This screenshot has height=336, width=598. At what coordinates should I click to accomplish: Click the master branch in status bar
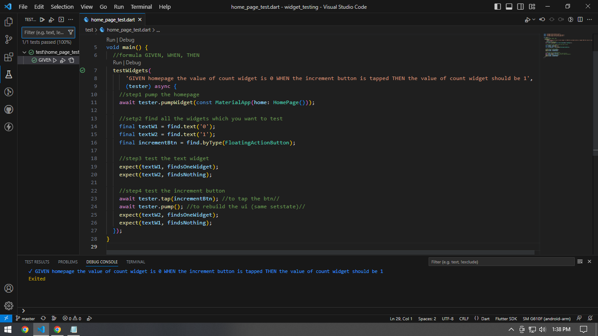point(25,318)
